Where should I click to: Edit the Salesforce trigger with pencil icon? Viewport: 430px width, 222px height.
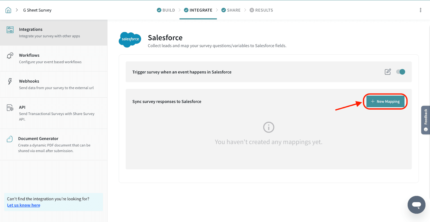[388, 72]
